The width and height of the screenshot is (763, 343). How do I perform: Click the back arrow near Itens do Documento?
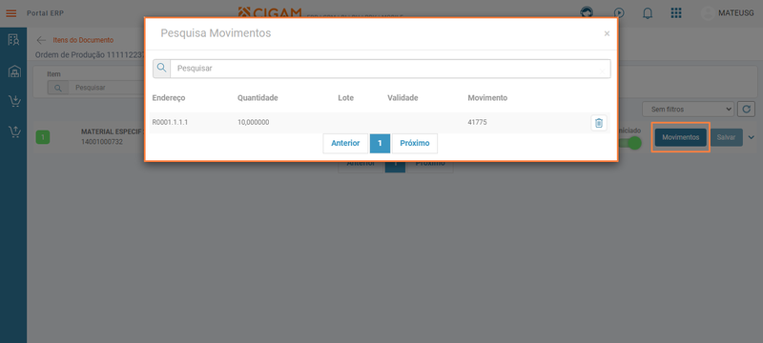(x=41, y=40)
